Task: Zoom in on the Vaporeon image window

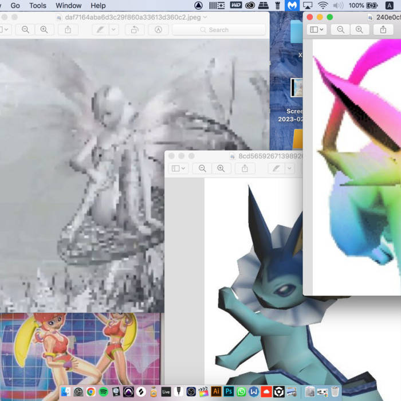Action: 221,168
